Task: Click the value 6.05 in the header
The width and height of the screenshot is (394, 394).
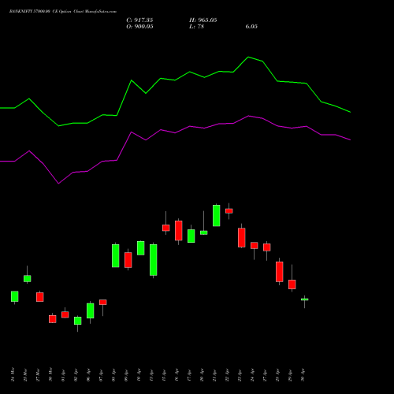Action: 251,27
